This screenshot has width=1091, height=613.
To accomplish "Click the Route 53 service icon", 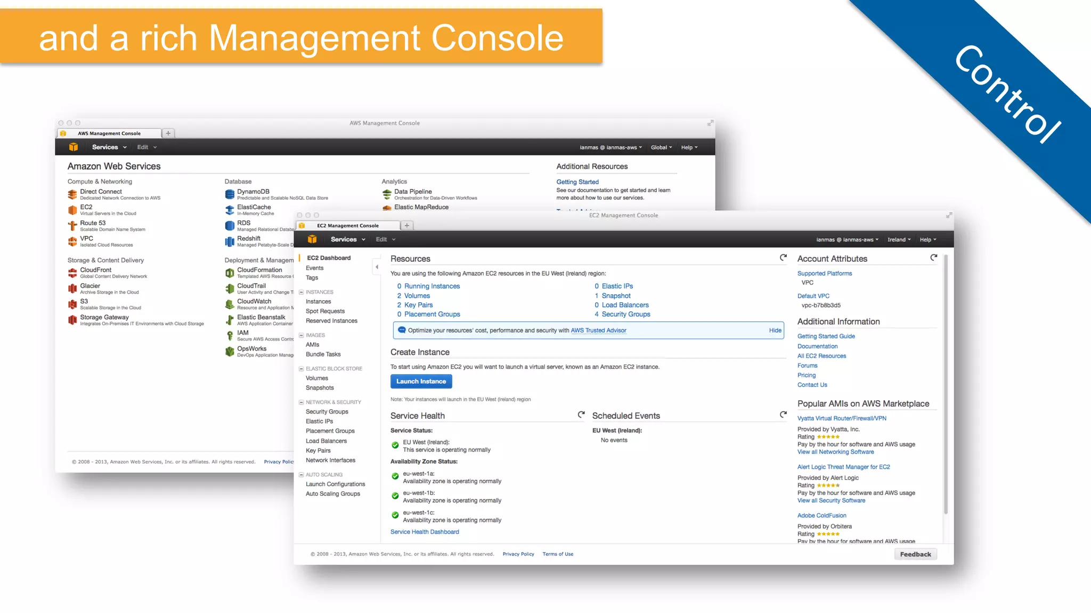I will [72, 226].
